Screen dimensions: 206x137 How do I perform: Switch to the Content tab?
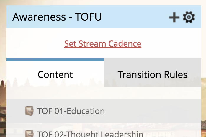55,74
